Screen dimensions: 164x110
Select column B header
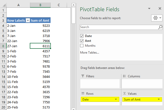(x=40, y=5)
